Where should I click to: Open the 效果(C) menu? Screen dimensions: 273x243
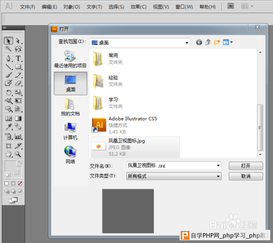click(138, 7)
